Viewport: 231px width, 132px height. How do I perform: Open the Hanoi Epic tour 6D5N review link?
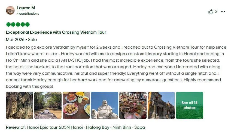[x=75, y=127]
